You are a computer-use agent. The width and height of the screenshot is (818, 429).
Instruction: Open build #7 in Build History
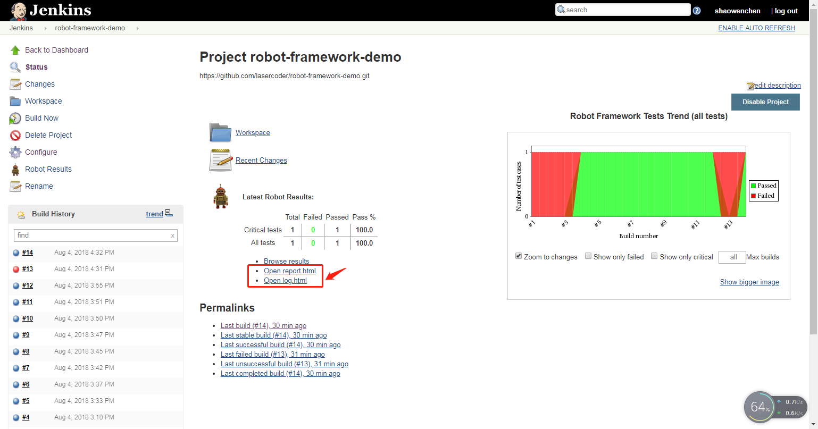tap(26, 368)
